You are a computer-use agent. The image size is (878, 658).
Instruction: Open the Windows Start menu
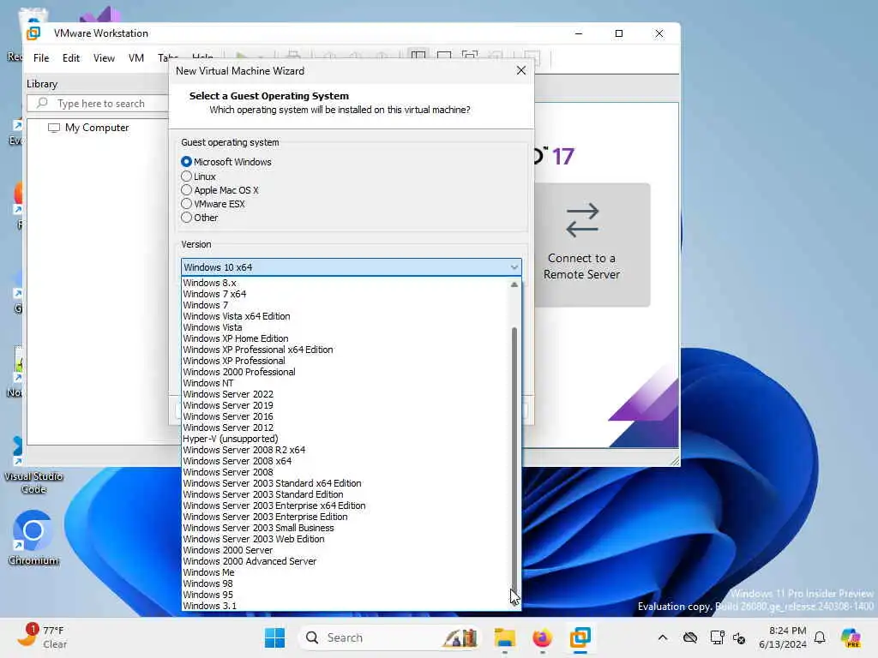coord(275,637)
